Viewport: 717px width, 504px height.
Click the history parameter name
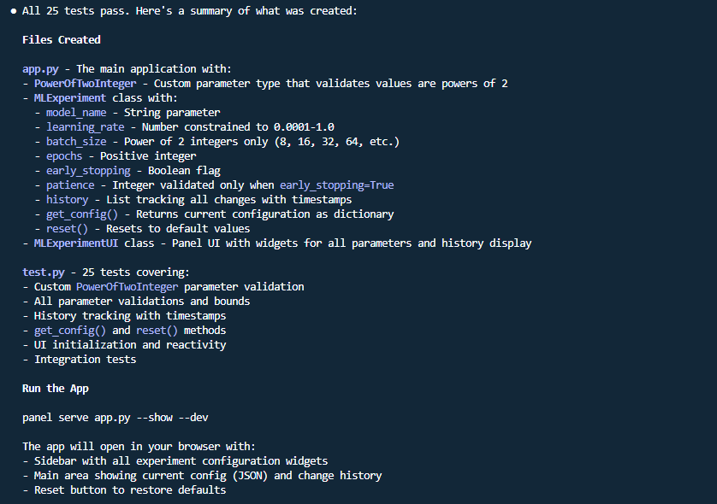(x=67, y=199)
